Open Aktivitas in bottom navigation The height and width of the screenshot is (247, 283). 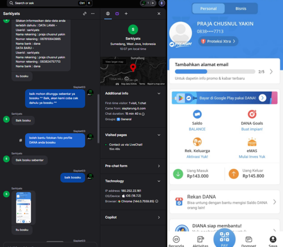pyautogui.click(x=200, y=241)
